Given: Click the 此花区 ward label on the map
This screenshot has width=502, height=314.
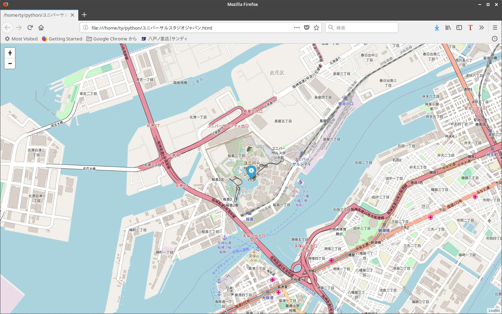Looking at the screenshot, I should pyautogui.click(x=277, y=72).
